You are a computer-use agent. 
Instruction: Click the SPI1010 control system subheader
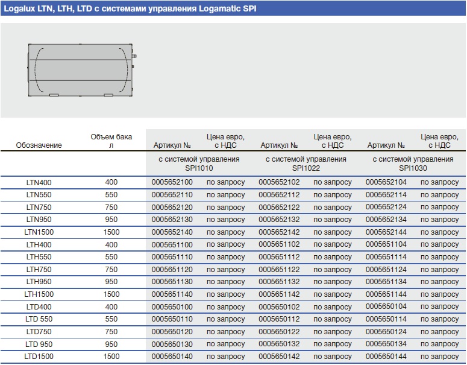click(199, 163)
